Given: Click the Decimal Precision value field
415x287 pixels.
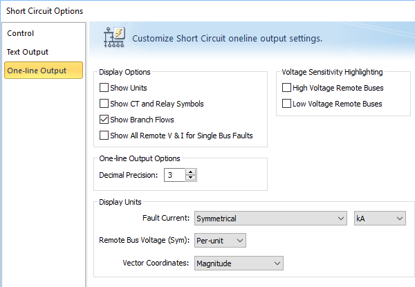Looking at the screenshot, I should click(174, 175).
